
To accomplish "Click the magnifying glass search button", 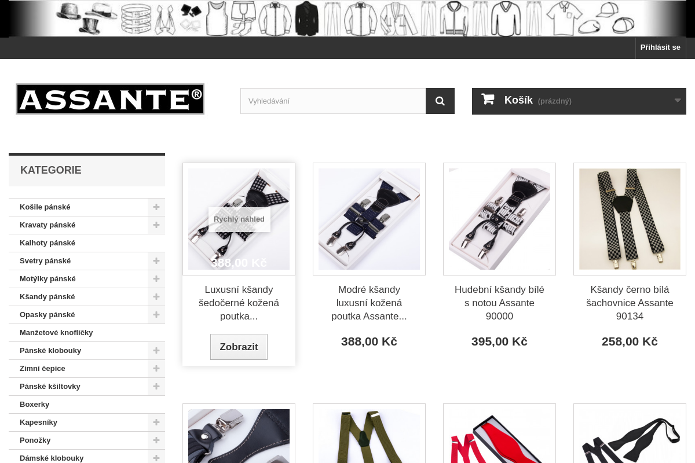I will pyautogui.click(x=440, y=101).
